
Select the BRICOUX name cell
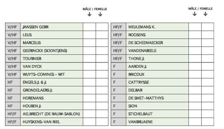pyautogui.click(x=157, y=74)
